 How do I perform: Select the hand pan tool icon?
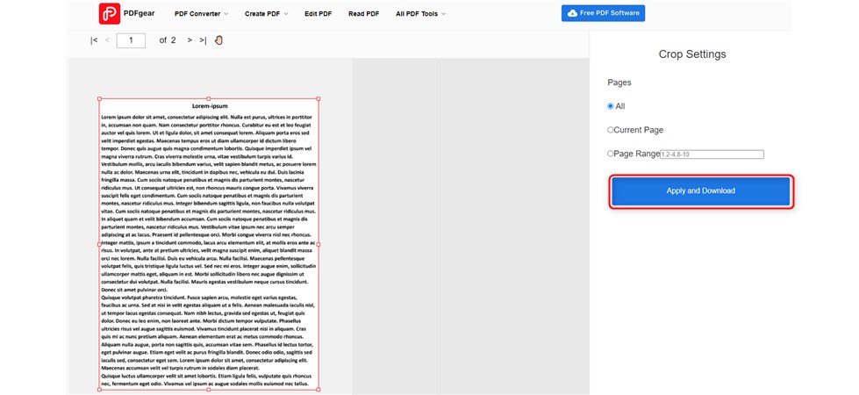[219, 40]
